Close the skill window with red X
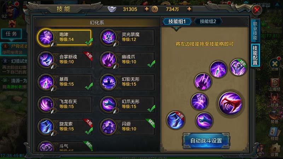Viewport: 283px width, 159px height. click(x=257, y=10)
